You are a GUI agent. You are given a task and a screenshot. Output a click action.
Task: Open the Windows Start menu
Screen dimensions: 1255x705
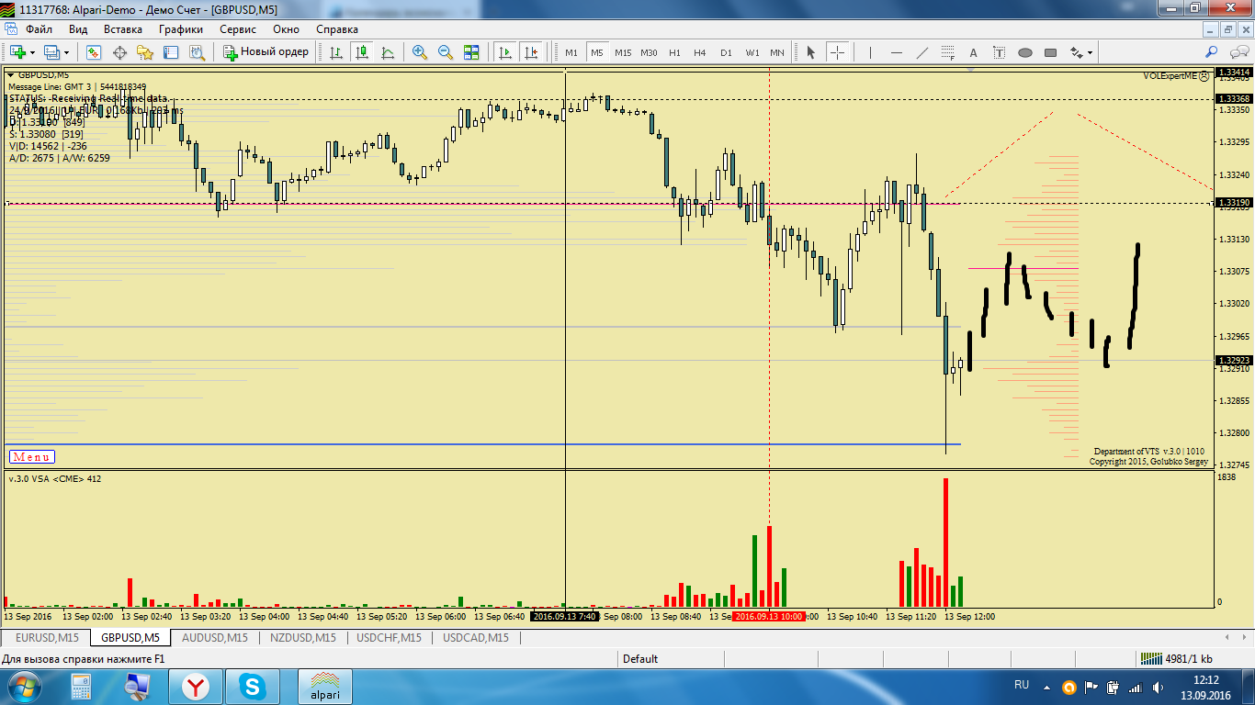(x=22, y=686)
